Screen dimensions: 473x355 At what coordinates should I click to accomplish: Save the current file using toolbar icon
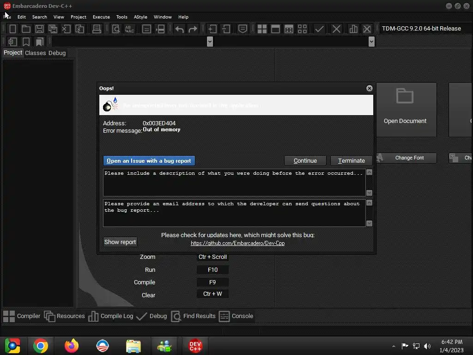39,29
